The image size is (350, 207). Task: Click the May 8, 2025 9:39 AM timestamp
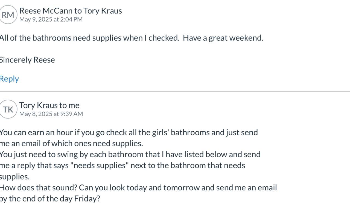[51, 114]
